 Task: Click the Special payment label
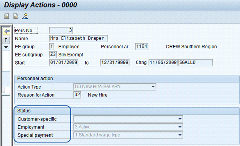click(35, 135)
